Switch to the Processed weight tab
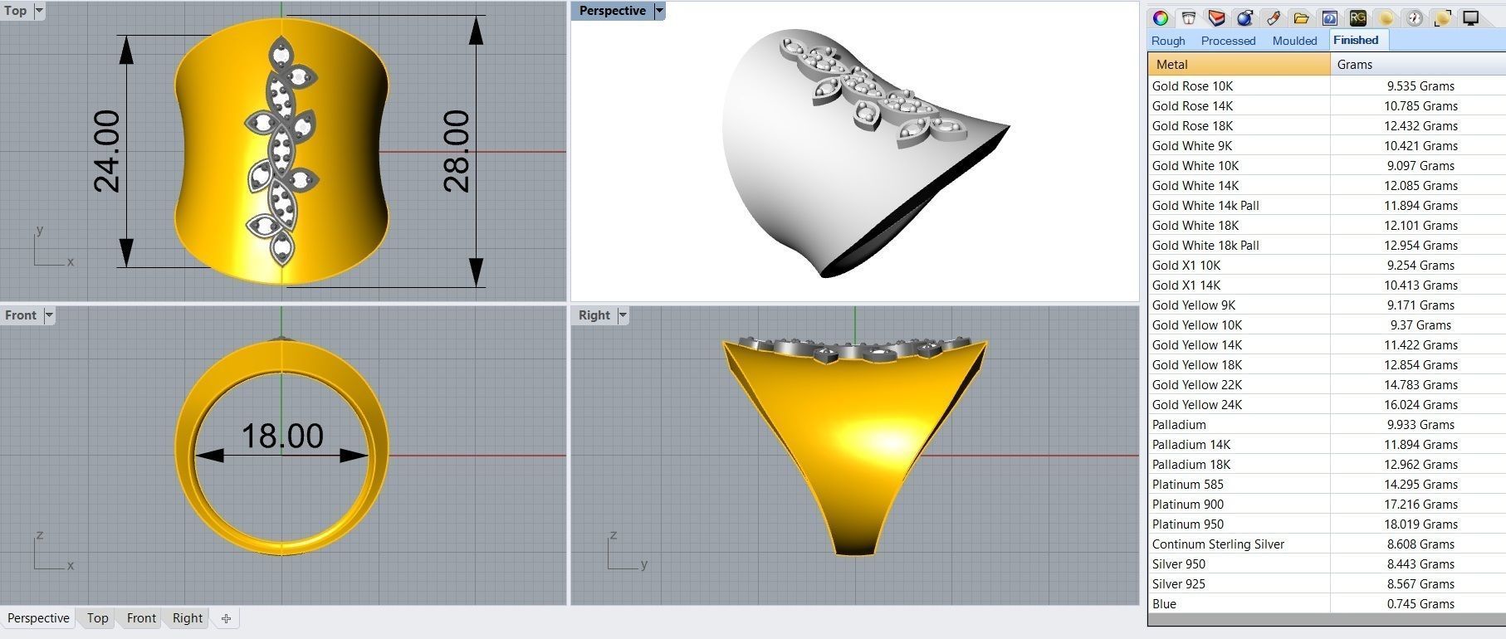 (x=1228, y=41)
